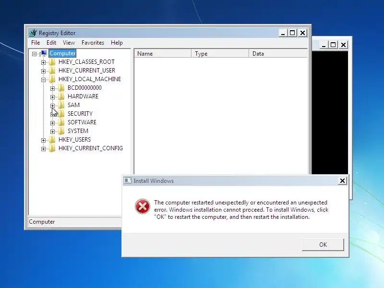Open the Help menu
The width and height of the screenshot is (384, 288).
pyautogui.click(x=117, y=43)
